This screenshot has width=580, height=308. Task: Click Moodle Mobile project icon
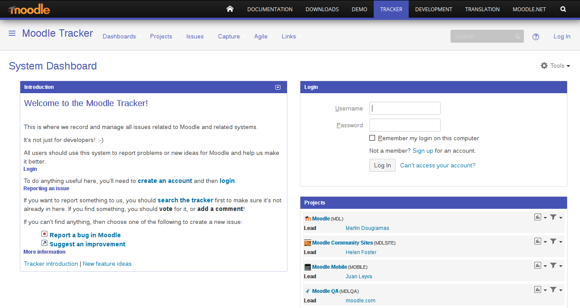click(308, 267)
